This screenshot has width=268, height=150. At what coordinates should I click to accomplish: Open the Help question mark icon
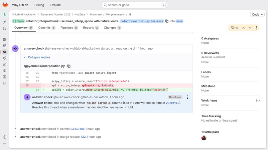(5, 137)
